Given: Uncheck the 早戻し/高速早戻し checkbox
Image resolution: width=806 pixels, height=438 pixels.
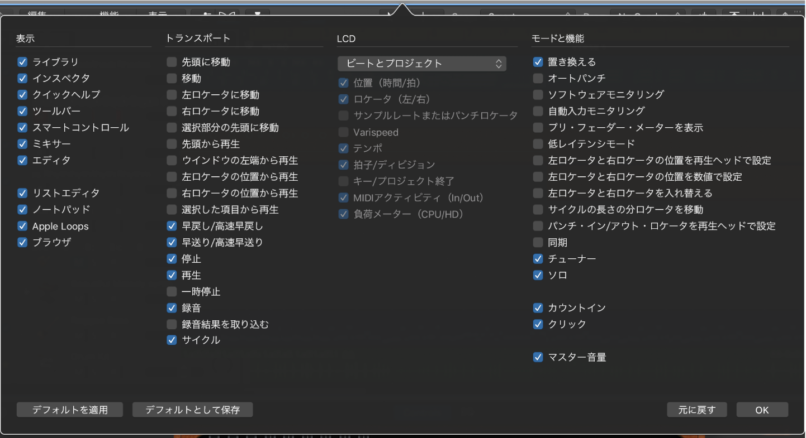Looking at the screenshot, I should coord(172,226).
